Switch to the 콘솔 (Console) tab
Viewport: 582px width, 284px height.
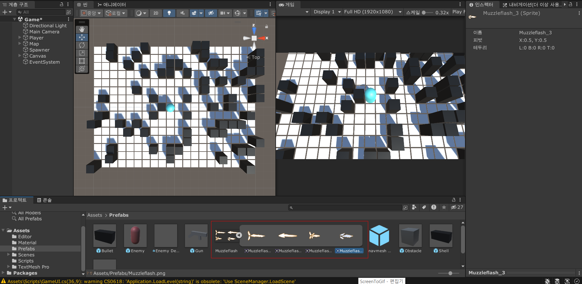point(44,200)
